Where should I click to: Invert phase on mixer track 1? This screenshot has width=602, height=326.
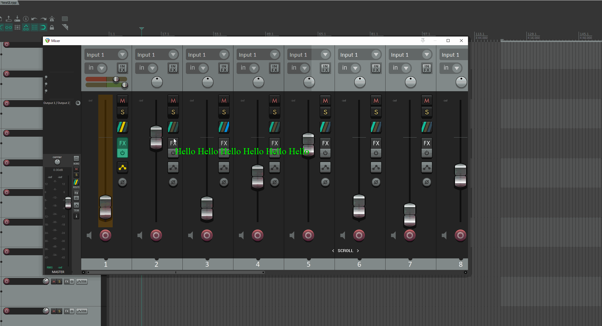click(x=122, y=182)
